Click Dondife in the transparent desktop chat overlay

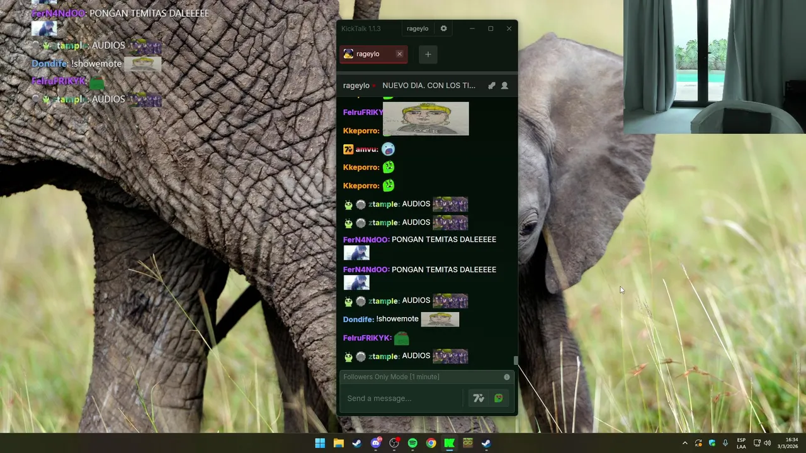click(50, 64)
